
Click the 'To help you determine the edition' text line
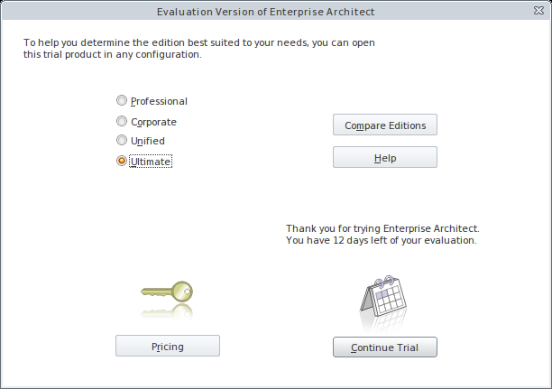point(199,42)
